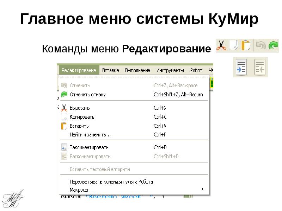
Task: Click the scissors icon beside Вырезать
Action: click(x=64, y=108)
